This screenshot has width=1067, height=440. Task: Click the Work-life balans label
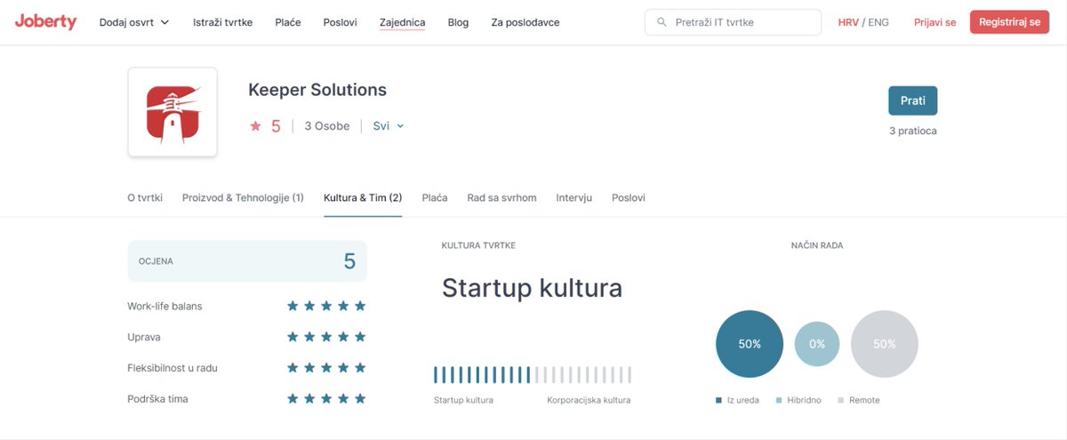point(164,306)
